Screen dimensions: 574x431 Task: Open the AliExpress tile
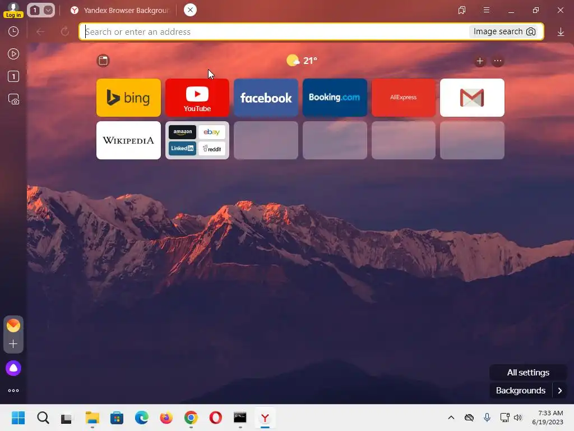[404, 98]
